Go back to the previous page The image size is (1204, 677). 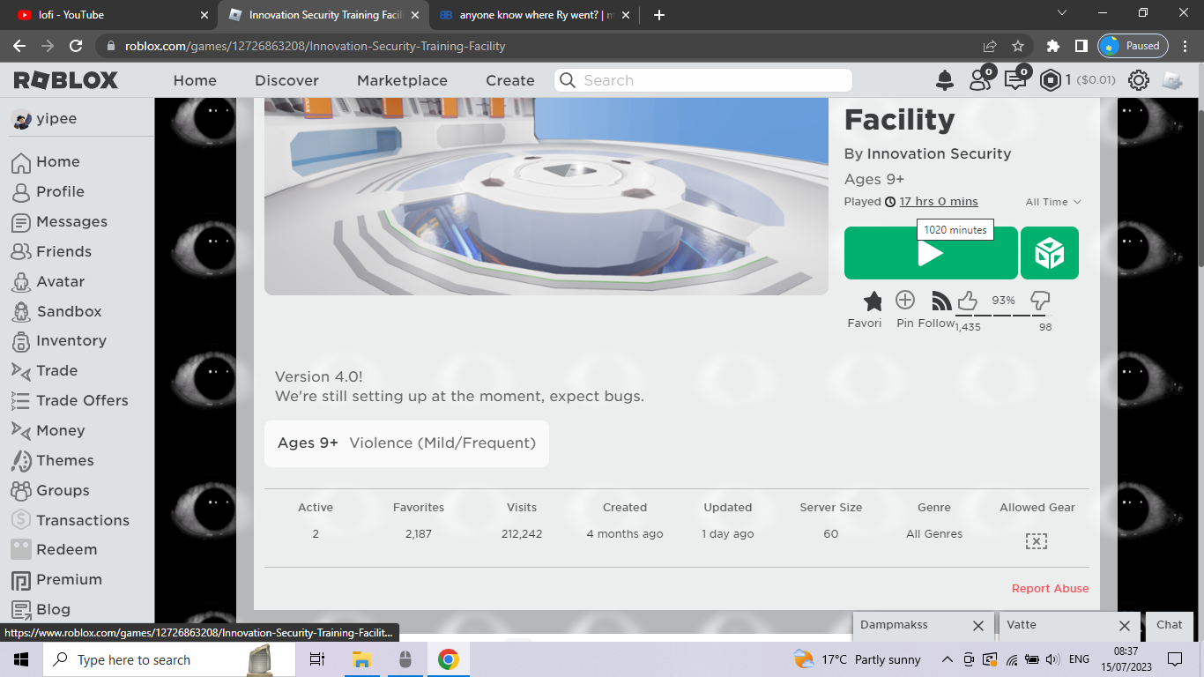tap(19, 46)
